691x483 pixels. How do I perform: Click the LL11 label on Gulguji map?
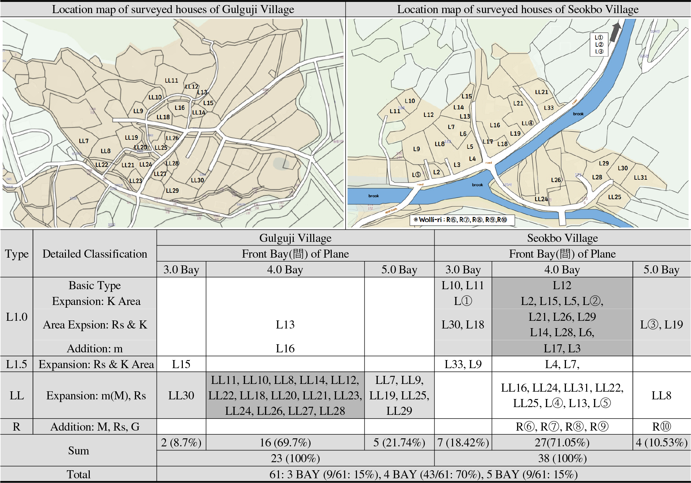(x=171, y=81)
